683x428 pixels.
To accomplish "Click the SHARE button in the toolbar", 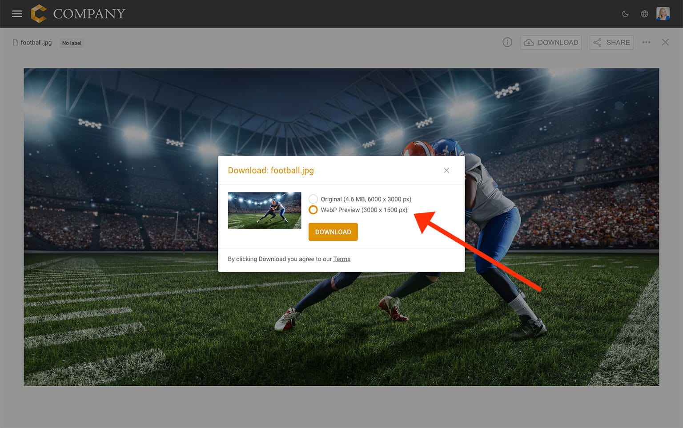I will pyautogui.click(x=611, y=42).
